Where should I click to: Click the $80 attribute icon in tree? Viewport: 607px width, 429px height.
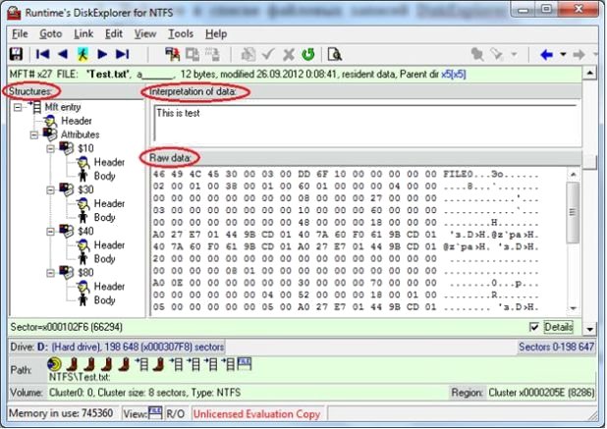(67, 272)
